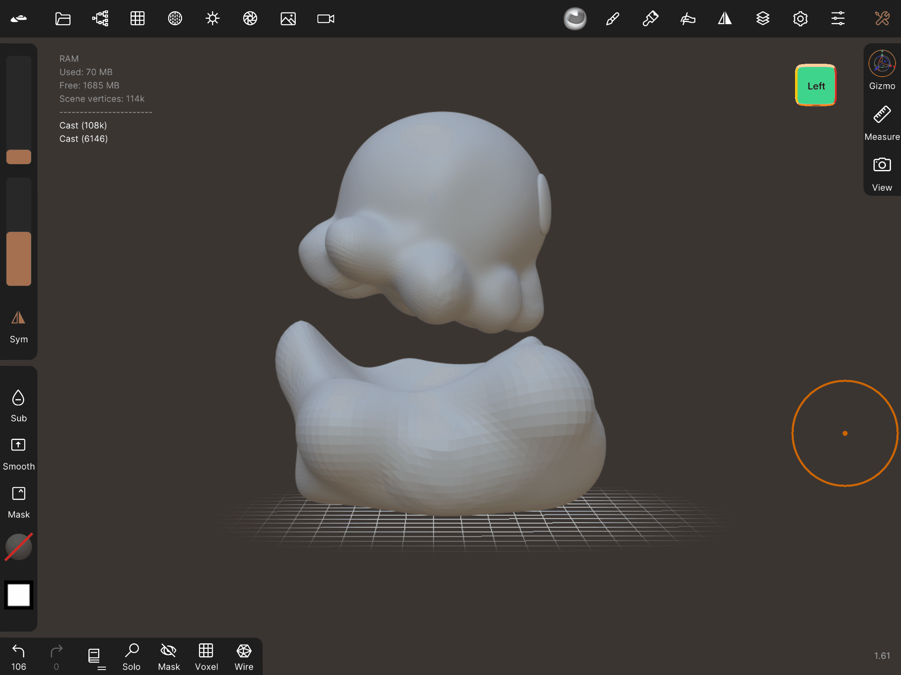Open the Scene hierarchy menu
901x675 pixels.
click(100, 19)
